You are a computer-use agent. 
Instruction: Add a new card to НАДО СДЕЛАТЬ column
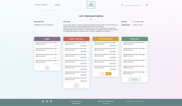[x=76, y=85]
